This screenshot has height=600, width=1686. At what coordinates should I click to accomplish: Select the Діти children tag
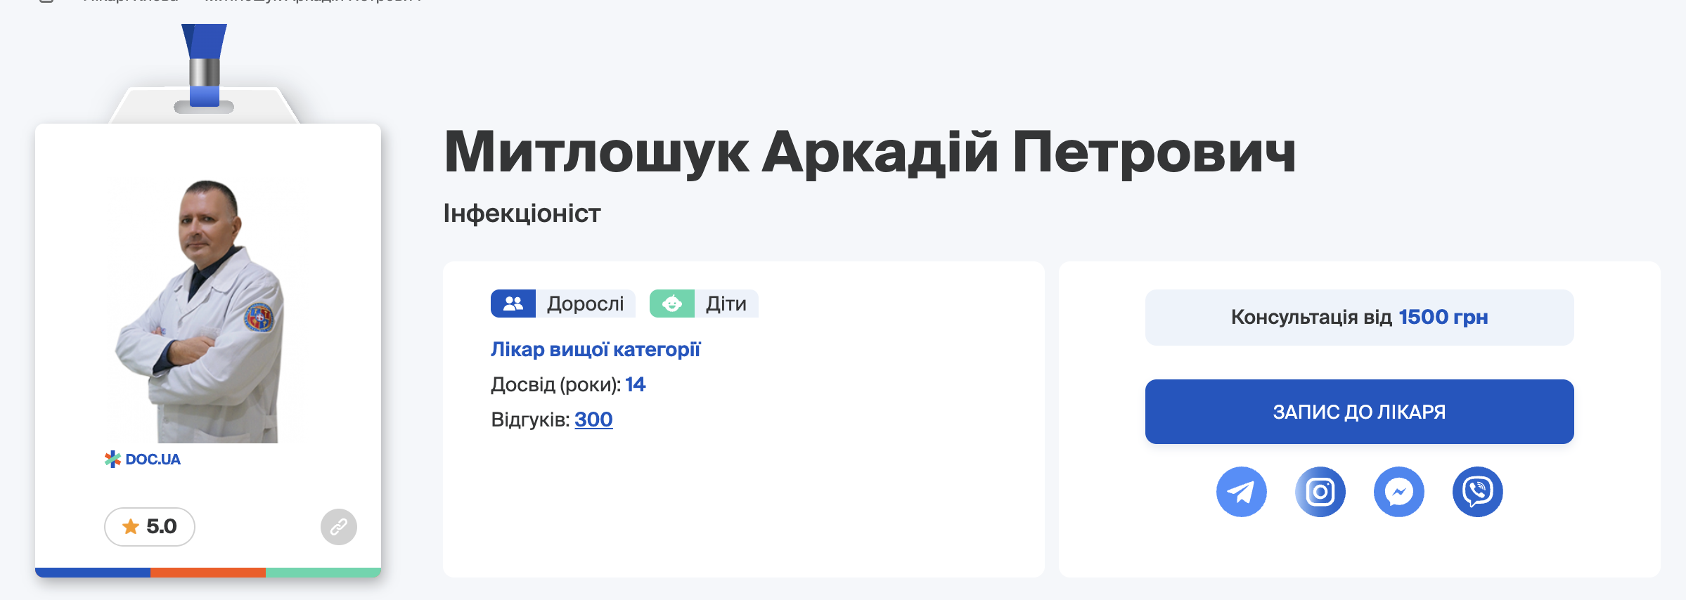(x=704, y=304)
